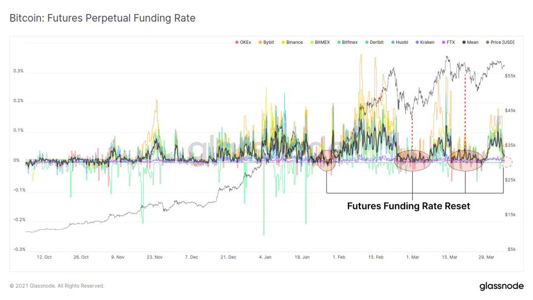Click the $55k price axis label
Screen dimensions: 533x300
(510, 76)
